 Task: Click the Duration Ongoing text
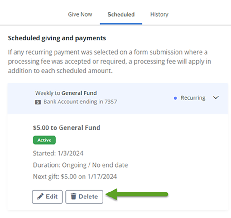[80, 165]
